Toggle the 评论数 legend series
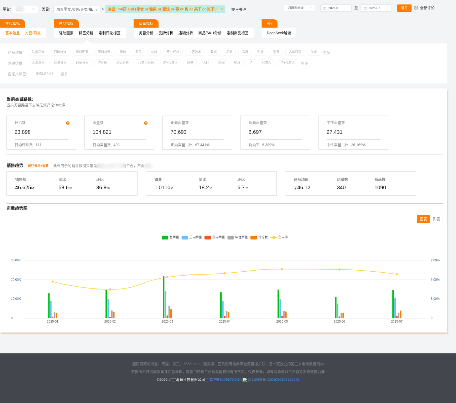The image size is (456, 403). click(x=259, y=237)
